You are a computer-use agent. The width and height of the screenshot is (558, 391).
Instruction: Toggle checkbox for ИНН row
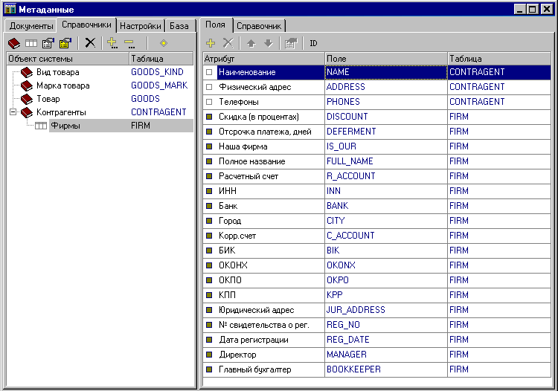[x=209, y=191]
